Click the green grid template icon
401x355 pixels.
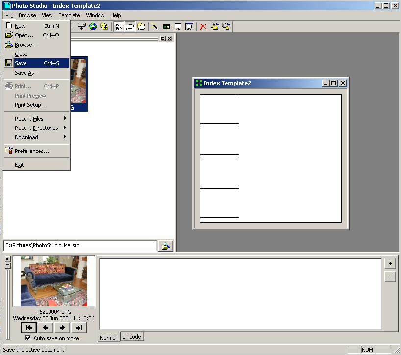coord(166,26)
